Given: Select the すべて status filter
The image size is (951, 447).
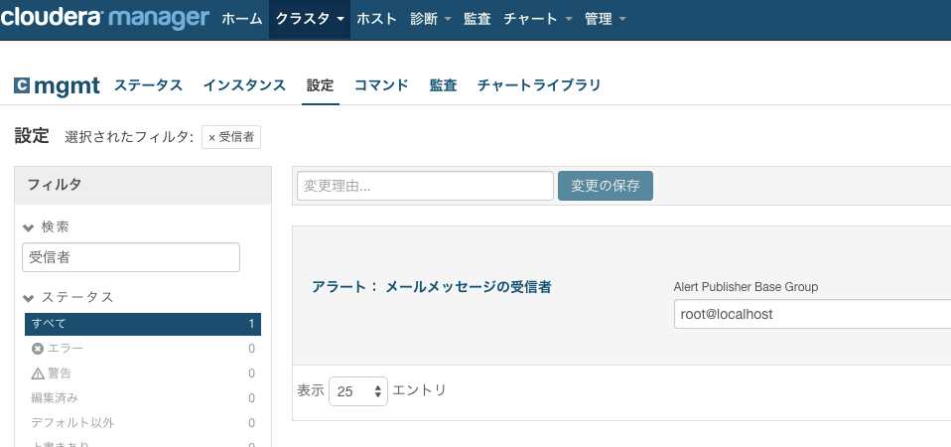Looking at the screenshot, I should pyautogui.click(x=143, y=324).
